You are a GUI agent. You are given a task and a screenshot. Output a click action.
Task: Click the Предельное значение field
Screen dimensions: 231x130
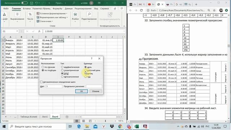pyautogui.click(x=94, y=86)
